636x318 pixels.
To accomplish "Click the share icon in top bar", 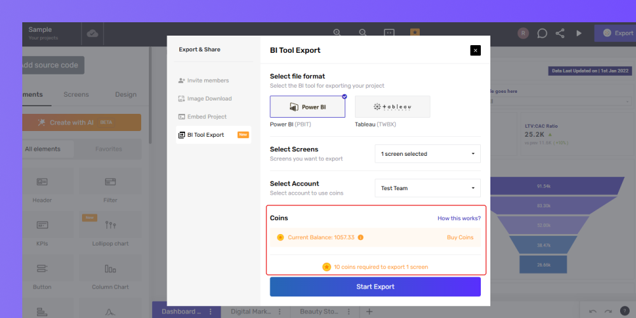I will tap(560, 33).
